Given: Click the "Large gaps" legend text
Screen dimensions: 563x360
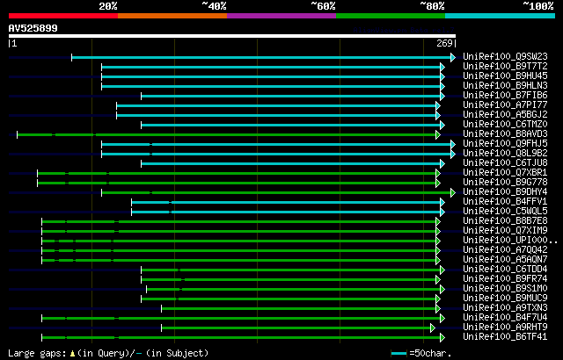Looking at the screenshot, I should click(37, 353).
